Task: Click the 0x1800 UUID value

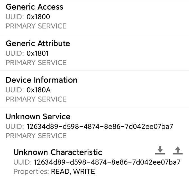Action: coord(38,17)
